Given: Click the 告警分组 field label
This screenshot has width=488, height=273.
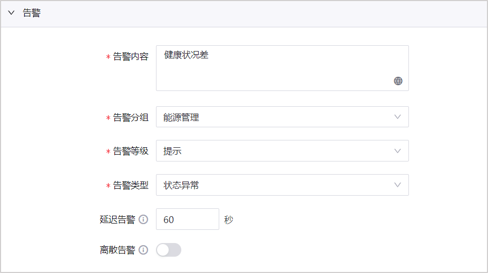Looking at the screenshot, I should click(x=131, y=117).
